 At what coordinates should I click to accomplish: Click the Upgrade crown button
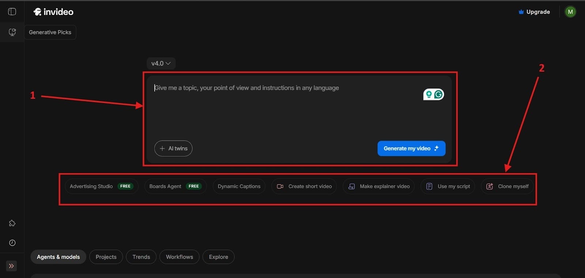(534, 12)
